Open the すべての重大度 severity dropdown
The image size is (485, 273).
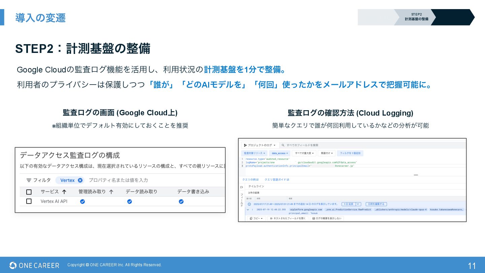[x=304, y=153]
